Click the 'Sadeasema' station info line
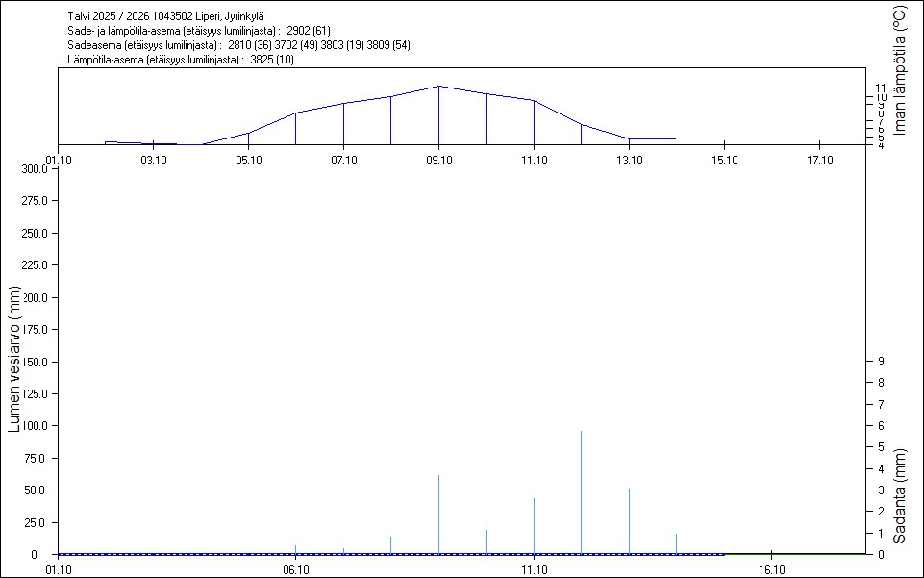The width and height of the screenshot is (924, 578). (234, 45)
